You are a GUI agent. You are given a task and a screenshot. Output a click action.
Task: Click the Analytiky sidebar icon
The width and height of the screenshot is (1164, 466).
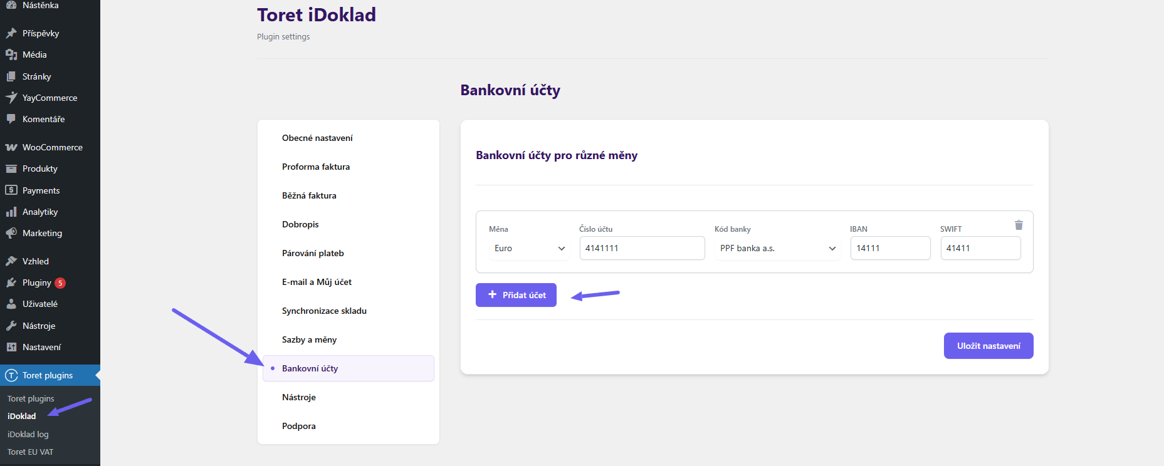pyautogui.click(x=13, y=212)
